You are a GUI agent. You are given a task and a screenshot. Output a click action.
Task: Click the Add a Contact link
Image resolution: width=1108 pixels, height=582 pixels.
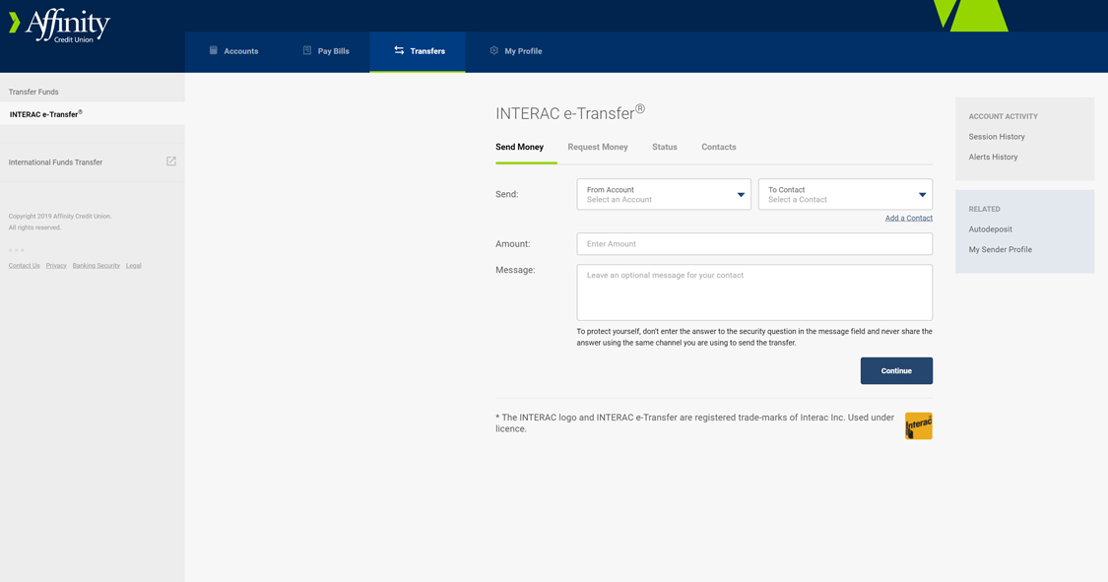tap(909, 219)
